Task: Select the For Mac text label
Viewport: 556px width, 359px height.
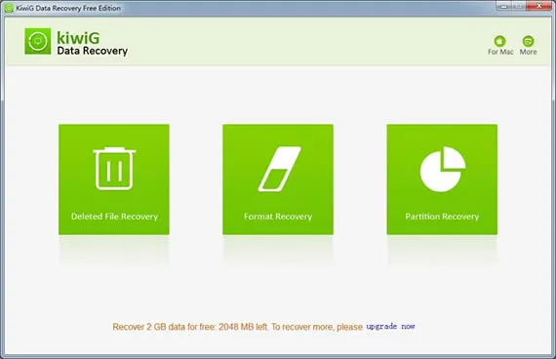Action: point(500,52)
